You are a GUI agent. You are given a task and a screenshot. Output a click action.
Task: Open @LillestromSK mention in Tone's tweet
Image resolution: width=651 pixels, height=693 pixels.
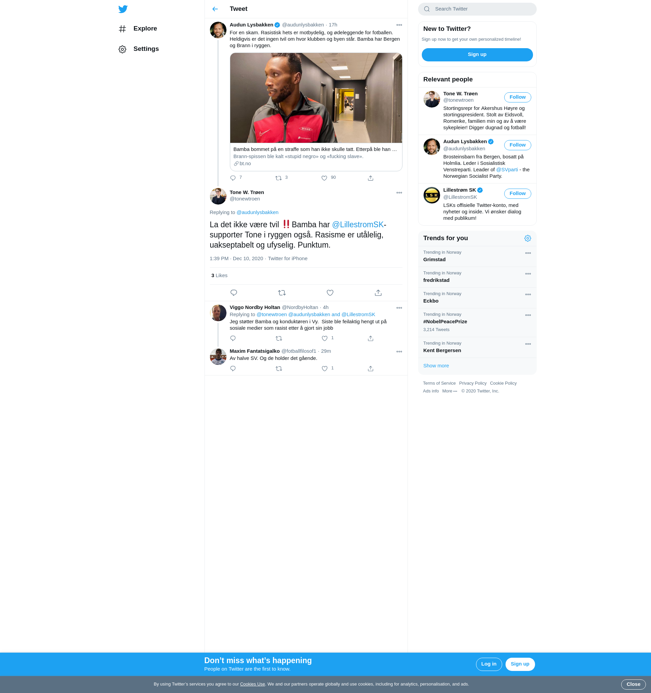click(x=358, y=225)
